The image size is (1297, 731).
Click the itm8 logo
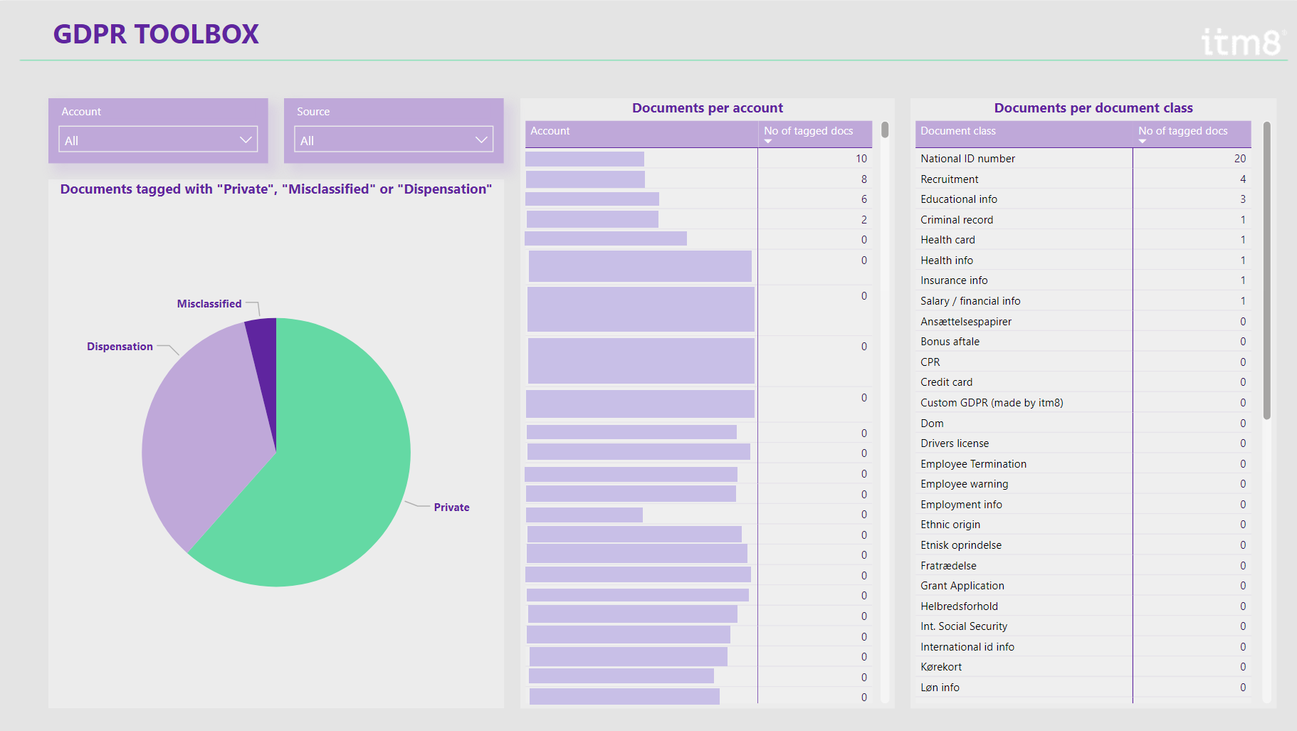point(1243,42)
